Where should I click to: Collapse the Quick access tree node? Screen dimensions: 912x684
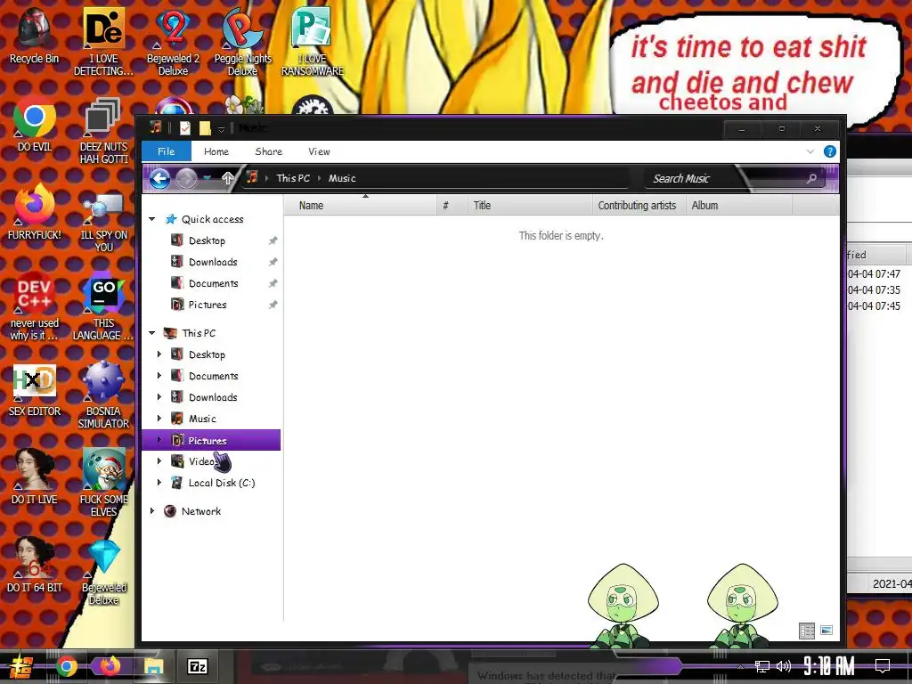coord(151,219)
